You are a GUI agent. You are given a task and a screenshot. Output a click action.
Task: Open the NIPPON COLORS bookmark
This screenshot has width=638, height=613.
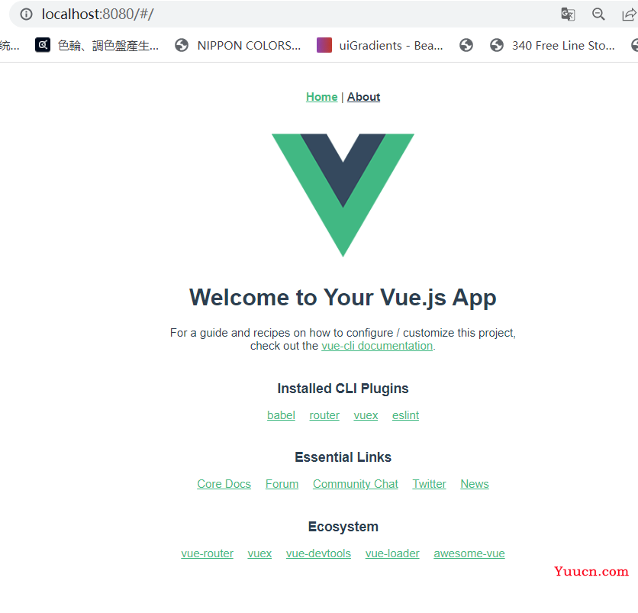(238, 45)
